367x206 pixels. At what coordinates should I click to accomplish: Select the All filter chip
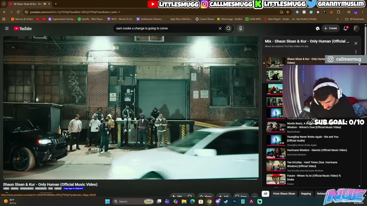[266, 194]
